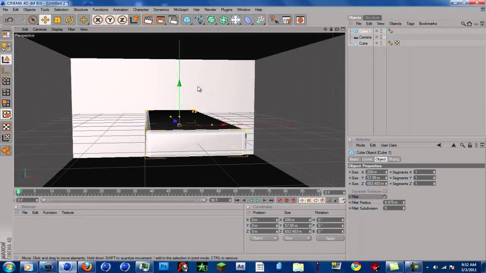Select the Object Axis tool
The height and width of the screenshot is (273, 486).
click(x=6, y=70)
